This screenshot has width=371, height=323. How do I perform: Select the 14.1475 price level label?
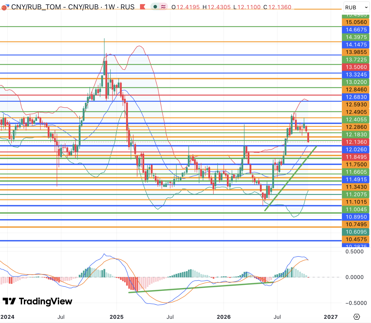pos(356,45)
